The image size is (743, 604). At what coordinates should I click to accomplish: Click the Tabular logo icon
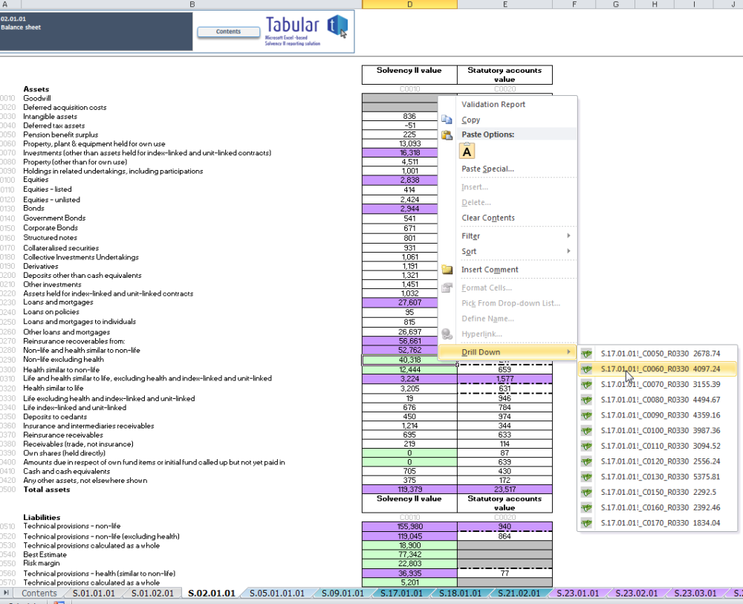(x=338, y=26)
